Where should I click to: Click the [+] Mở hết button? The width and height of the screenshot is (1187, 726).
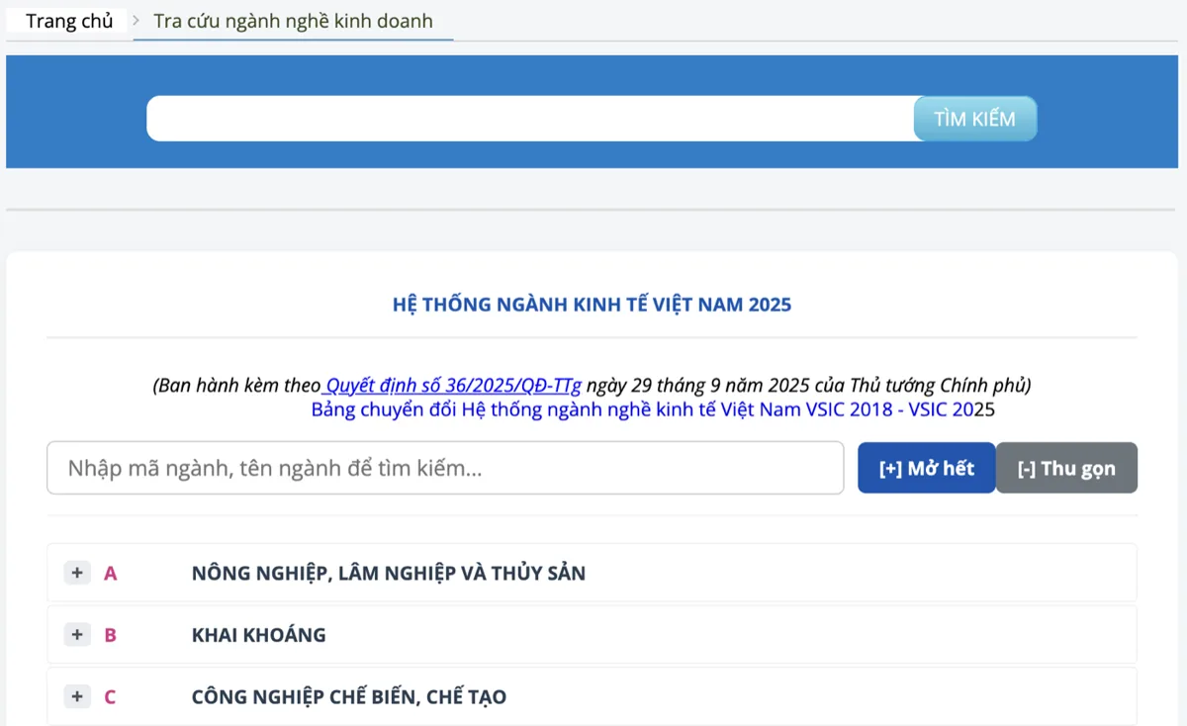[926, 468]
